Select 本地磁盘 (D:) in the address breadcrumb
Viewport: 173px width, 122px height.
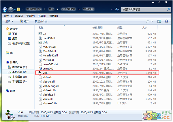[34, 9]
